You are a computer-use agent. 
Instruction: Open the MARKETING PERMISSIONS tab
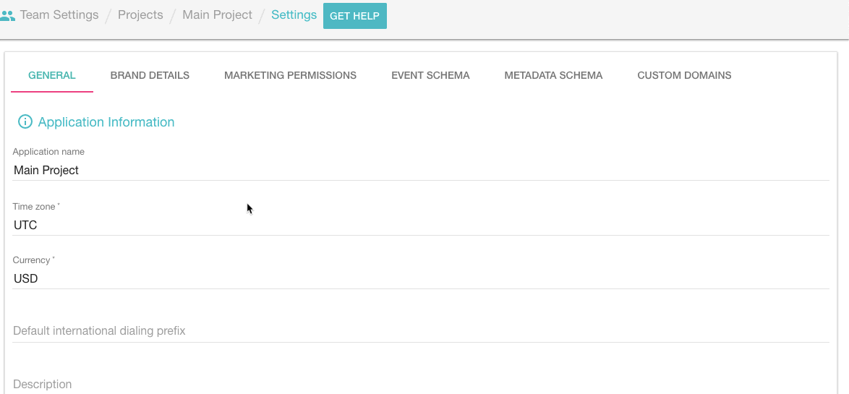pos(290,75)
